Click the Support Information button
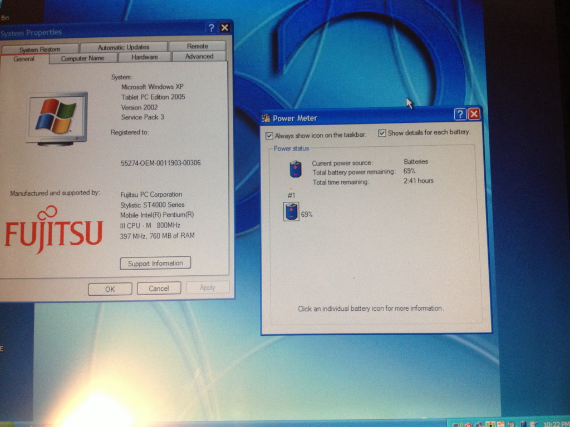 pos(155,264)
